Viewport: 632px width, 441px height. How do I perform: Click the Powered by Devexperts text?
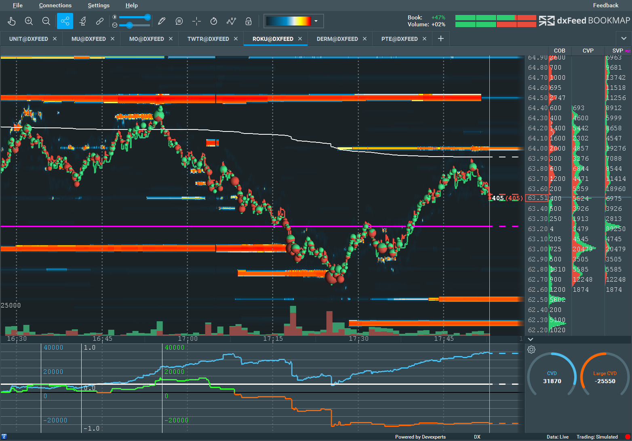point(420,437)
